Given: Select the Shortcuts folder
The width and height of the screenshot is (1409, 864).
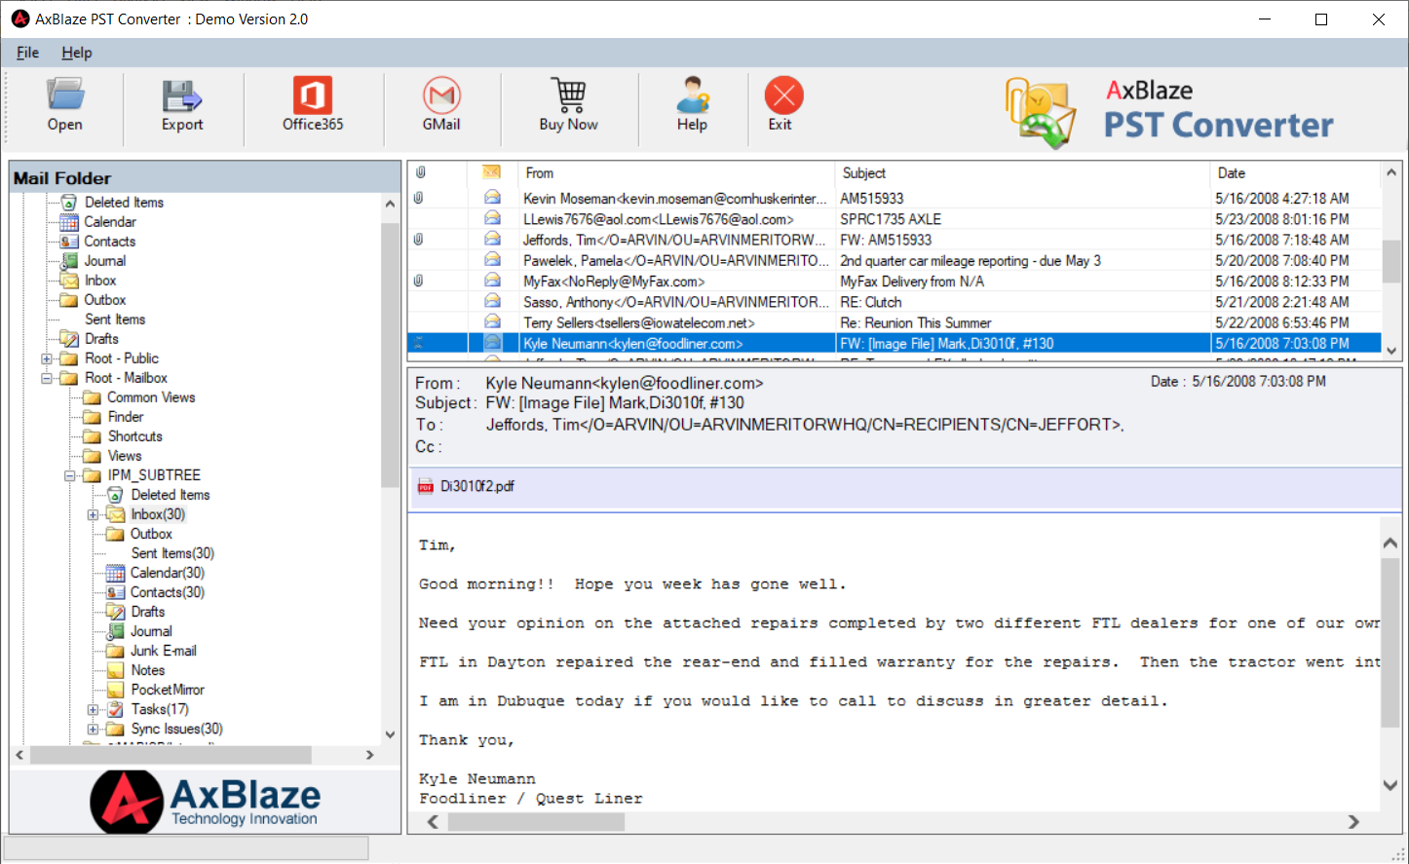Looking at the screenshot, I should 135,436.
